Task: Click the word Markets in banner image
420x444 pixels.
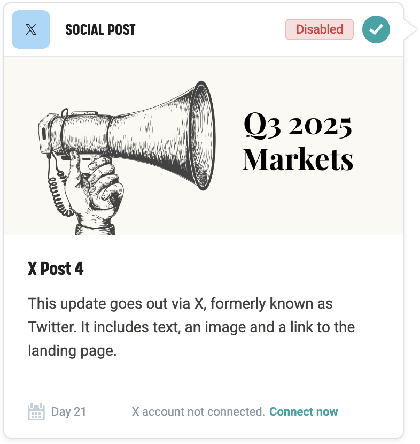Action: click(298, 159)
